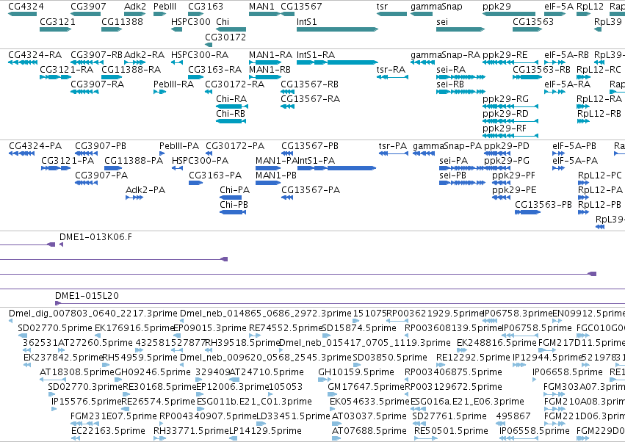The height and width of the screenshot is (442, 625).
Task: Click the Chi gene bar
Action: [231, 29]
